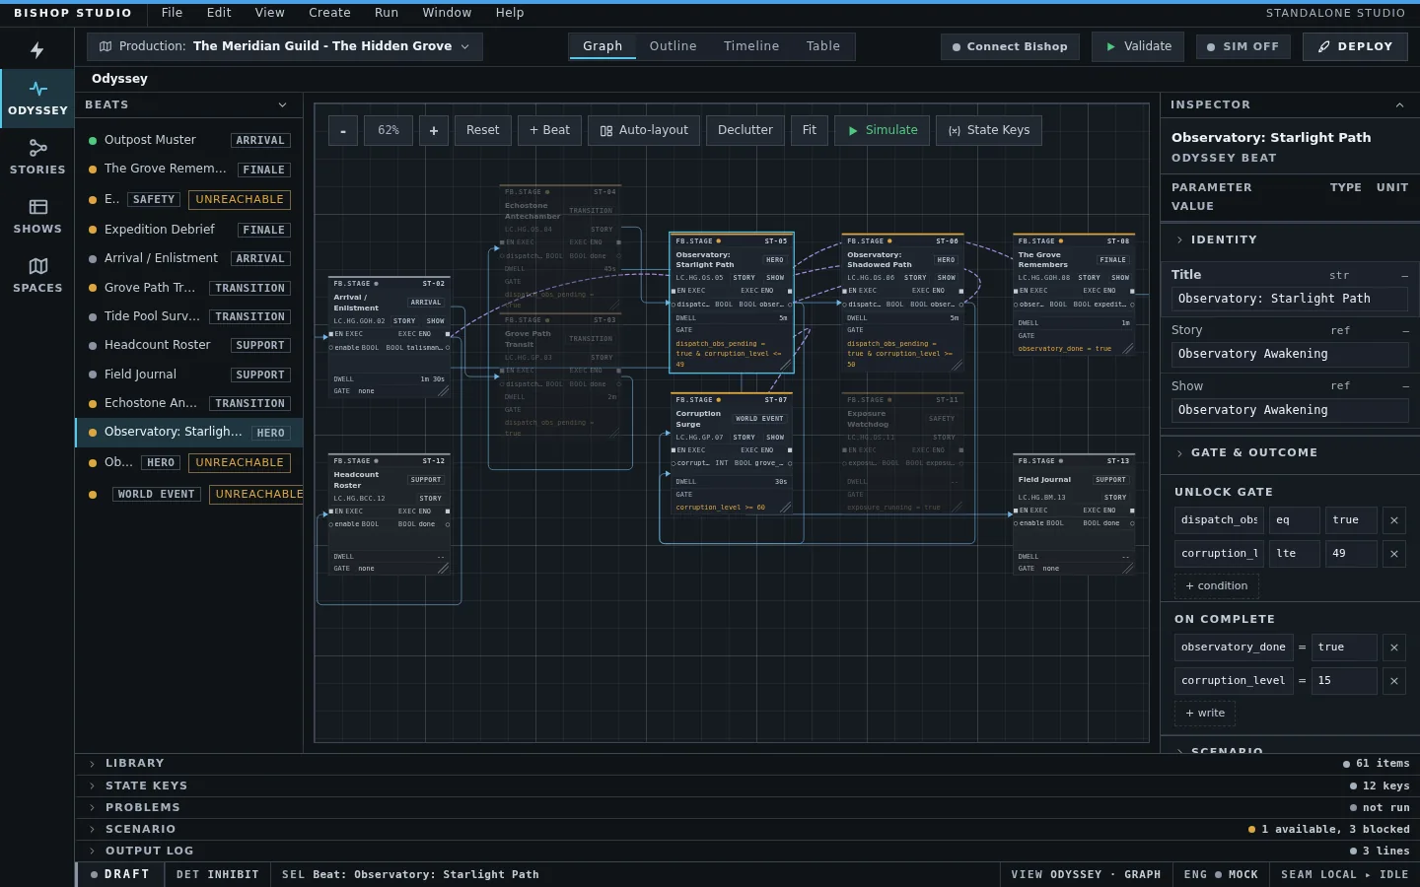This screenshot has width=1420, height=887.
Task: Open the Stories sidebar panel
Action: coord(37,158)
